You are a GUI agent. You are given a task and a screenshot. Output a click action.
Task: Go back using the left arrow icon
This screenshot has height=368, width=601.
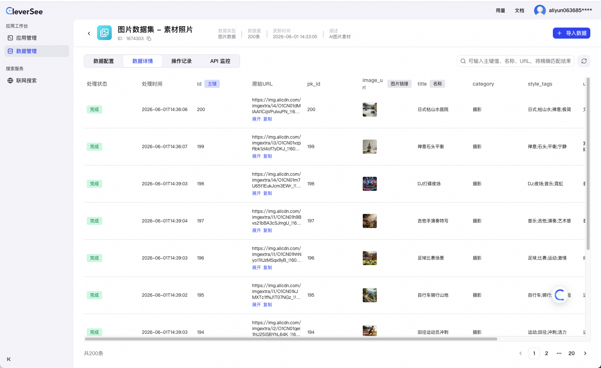pyautogui.click(x=89, y=33)
